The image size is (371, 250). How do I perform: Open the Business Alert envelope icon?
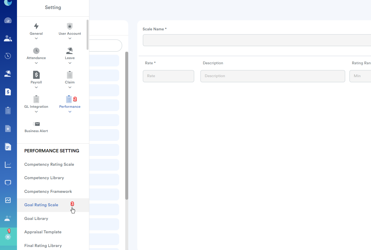click(x=36, y=124)
